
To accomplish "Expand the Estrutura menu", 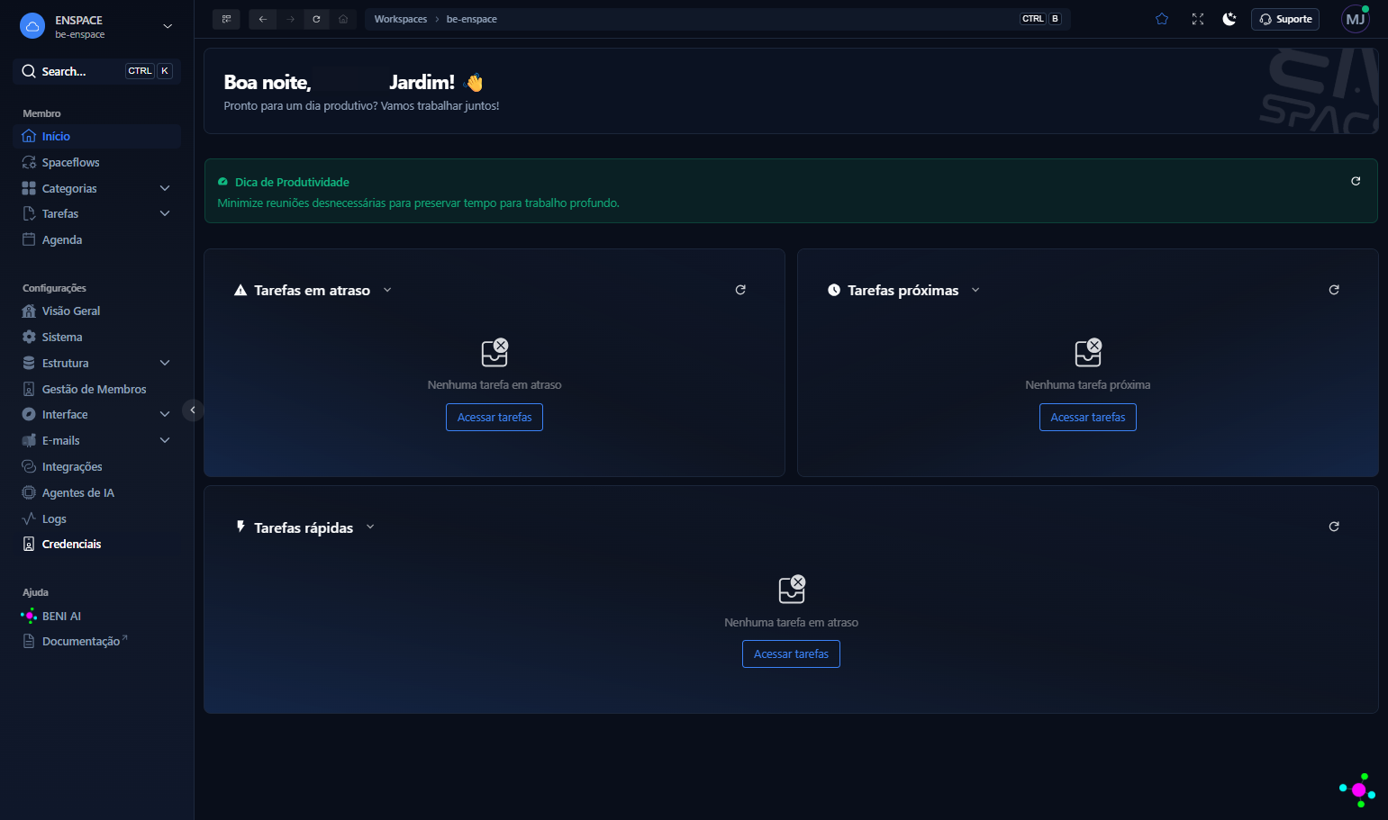I will (x=165, y=363).
